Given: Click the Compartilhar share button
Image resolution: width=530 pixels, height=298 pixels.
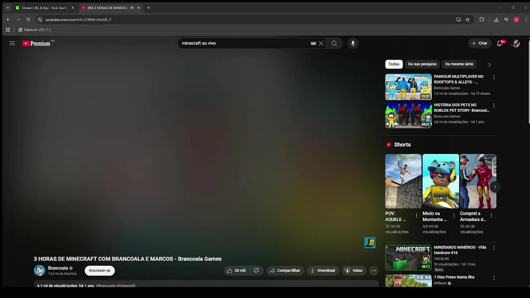Looking at the screenshot, I should tap(285, 271).
